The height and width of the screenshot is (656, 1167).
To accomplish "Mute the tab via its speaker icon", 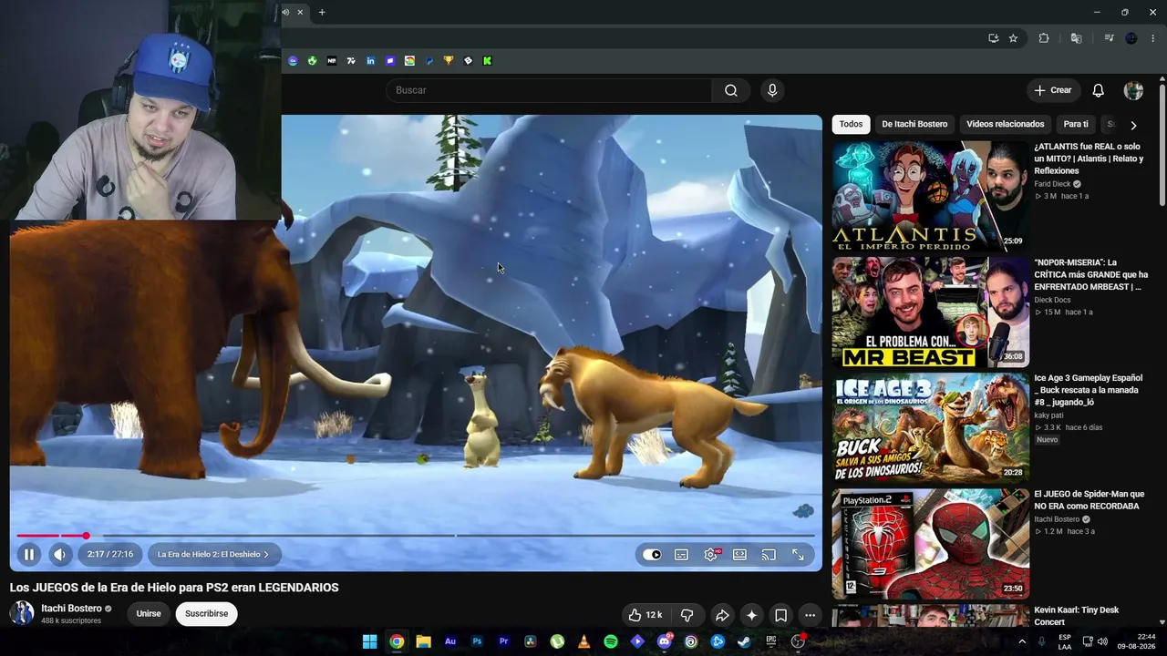I will coord(285,12).
